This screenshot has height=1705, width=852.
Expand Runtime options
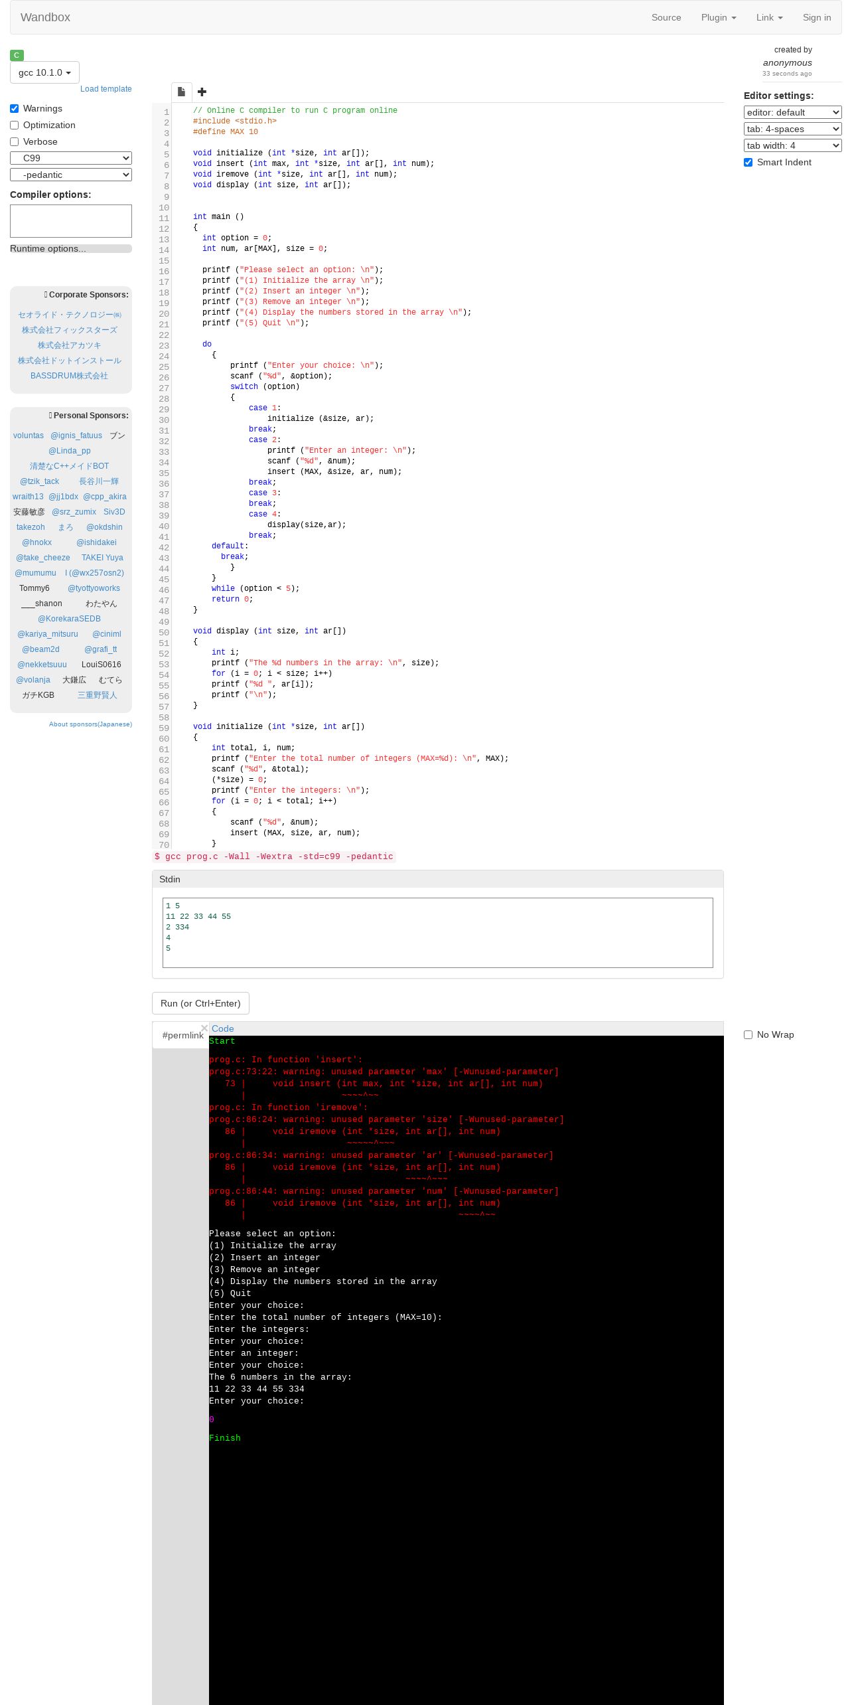tap(71, 248)
